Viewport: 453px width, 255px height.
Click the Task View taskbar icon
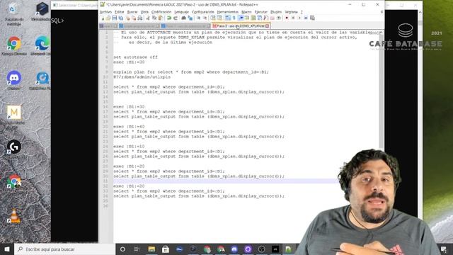(137, 249)
